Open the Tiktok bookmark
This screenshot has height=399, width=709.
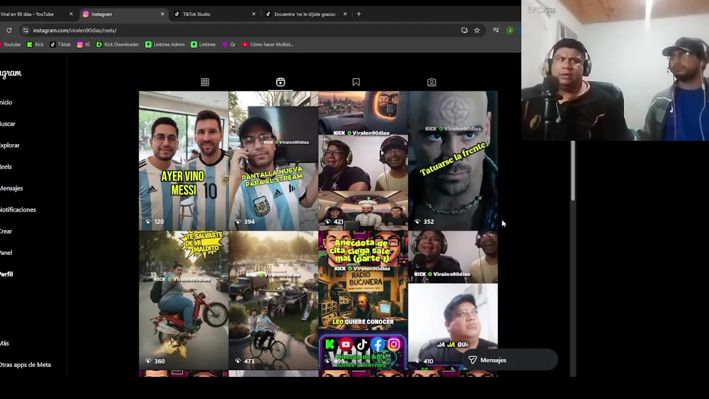(x=60, y=44)
